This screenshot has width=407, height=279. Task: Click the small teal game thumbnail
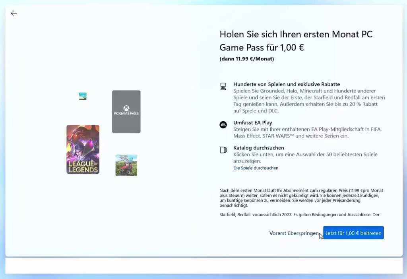coord(83,96)
